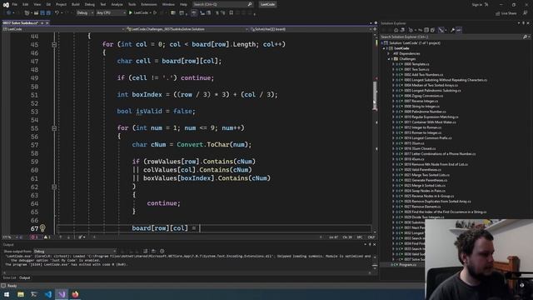
Task: Click the Live Share button
Action: coord(506,13)
